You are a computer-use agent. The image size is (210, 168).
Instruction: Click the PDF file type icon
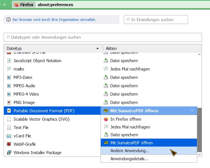(x=9, y=111)
